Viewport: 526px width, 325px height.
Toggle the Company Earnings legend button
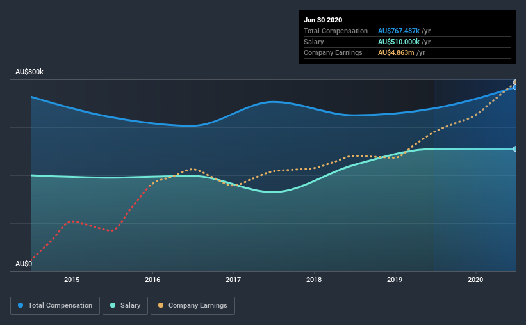pyautogui.click(x=193, y=306)
